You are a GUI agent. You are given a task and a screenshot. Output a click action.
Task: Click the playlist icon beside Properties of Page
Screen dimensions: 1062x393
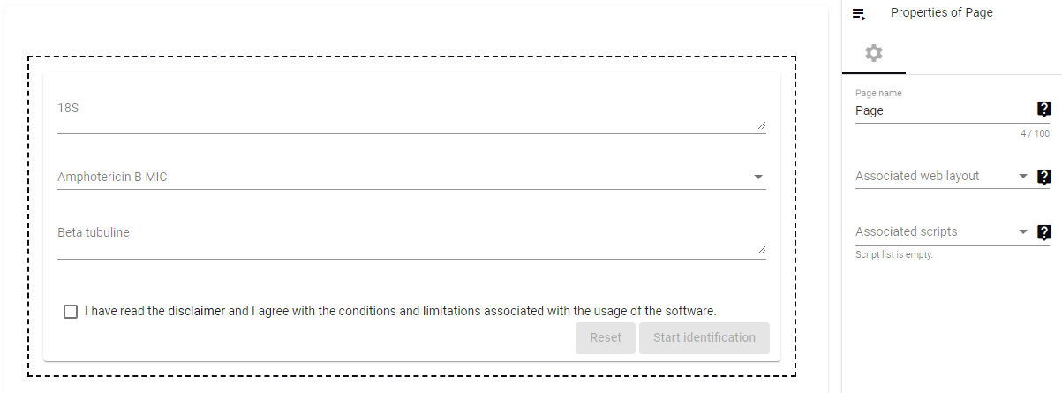[859, 14]
